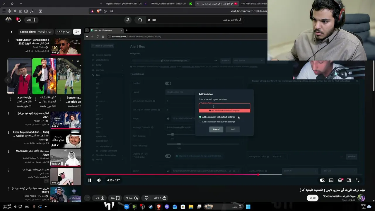Screen dimensions: 375x211
Task: Click the YouTube voice search microphone
Action: (128, 20)
